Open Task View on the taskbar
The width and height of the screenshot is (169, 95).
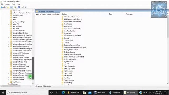(57, 93)
